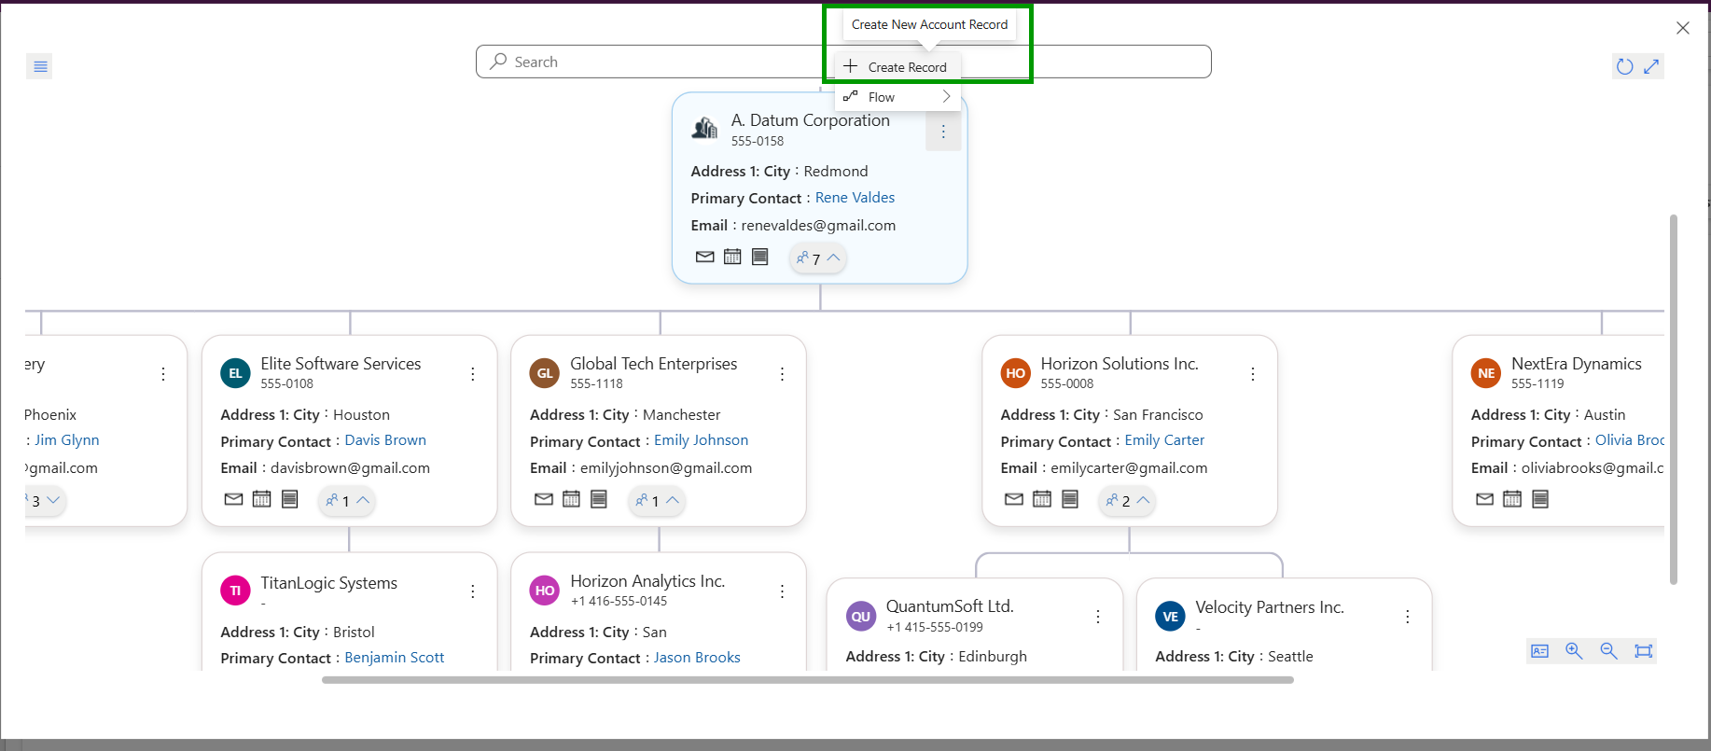Open Emily Johnson contact link
The height and width of the screenshot is (751, 1711).
(701, 440)
